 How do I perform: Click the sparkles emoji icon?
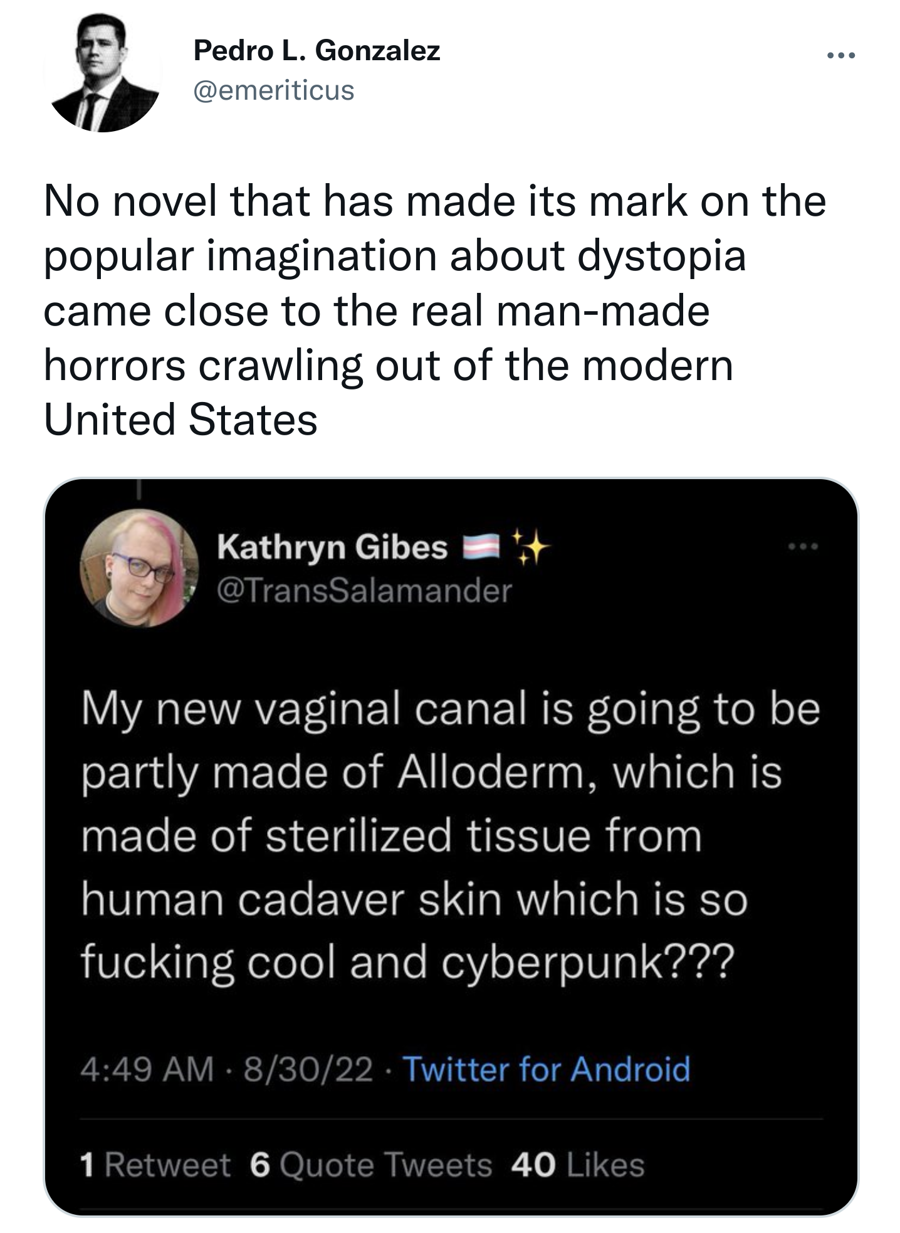530,546
